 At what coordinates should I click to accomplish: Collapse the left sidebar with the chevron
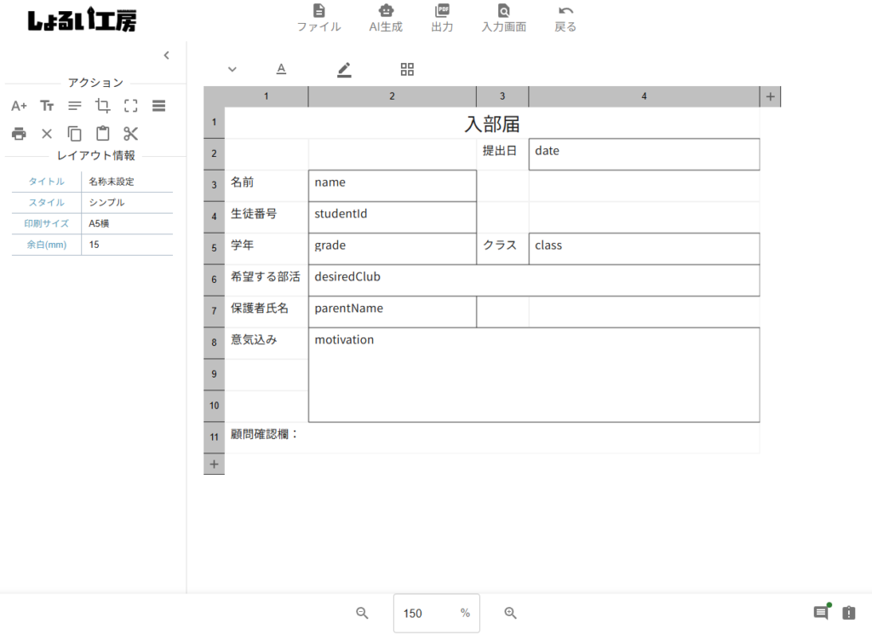coord(166,55)
